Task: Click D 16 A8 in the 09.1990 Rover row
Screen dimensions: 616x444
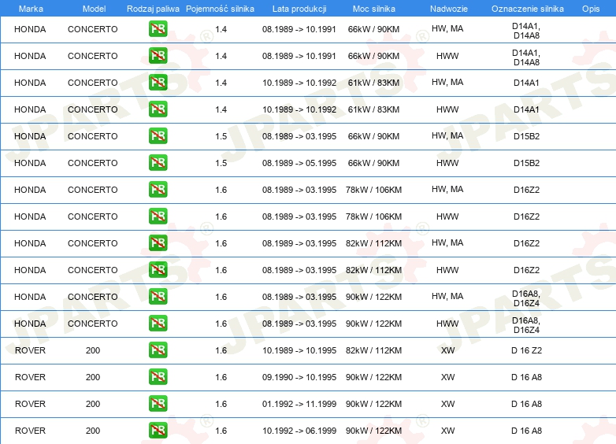Action: (x=526, y=377)
